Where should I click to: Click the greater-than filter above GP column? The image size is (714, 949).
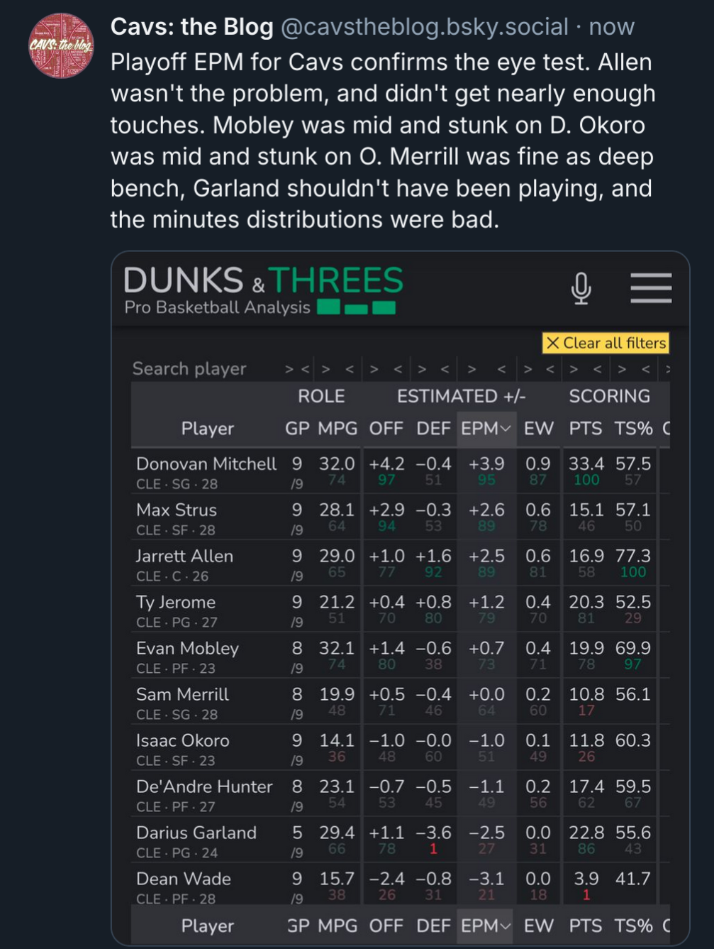tap(289, 369)
